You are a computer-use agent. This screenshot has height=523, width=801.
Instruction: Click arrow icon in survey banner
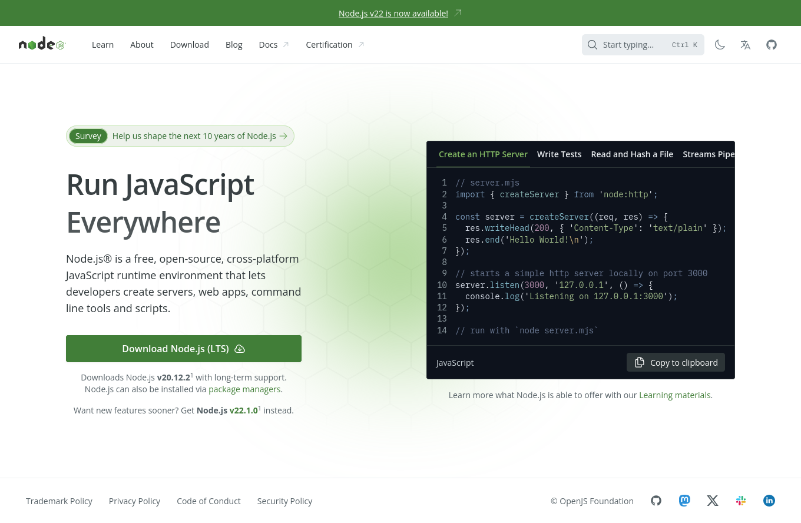(x=283, y=136)
